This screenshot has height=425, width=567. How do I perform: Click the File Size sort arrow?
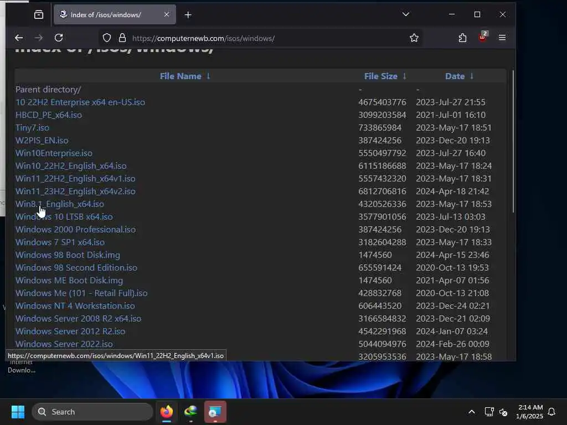[404, 76]
